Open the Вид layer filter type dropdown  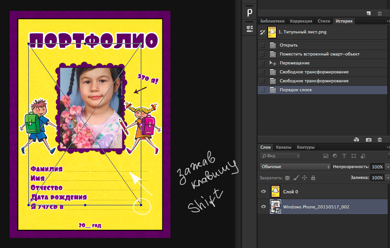[x=280, y=156]
